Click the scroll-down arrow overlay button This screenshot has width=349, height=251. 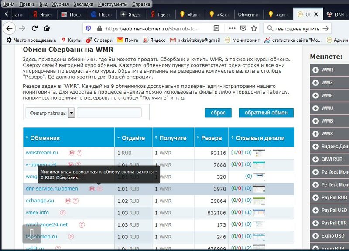click(x=31, y=234)
